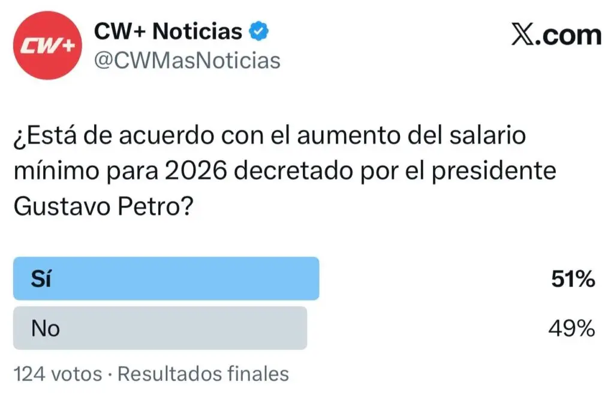
Task: Click the Sí option label text
Action: point(41,279)
